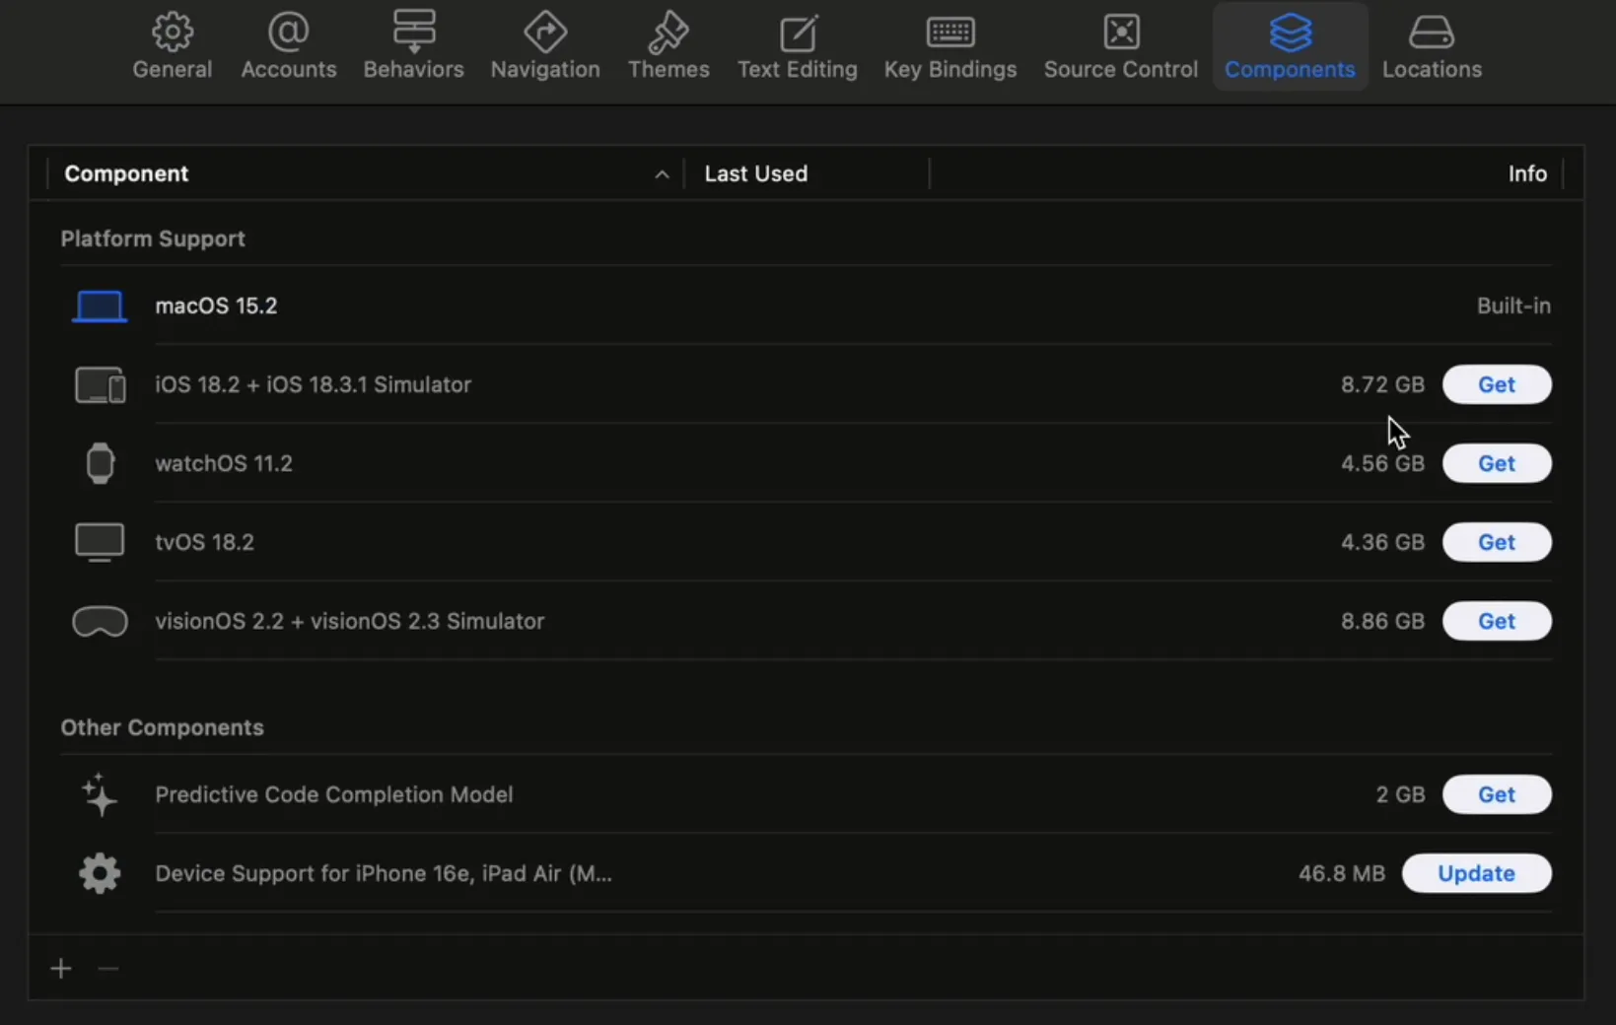This screenshot has height=1025, width=1616.
Task: Select the watchOS 11.2 watch icon
Action: click(x=100, y=463)
